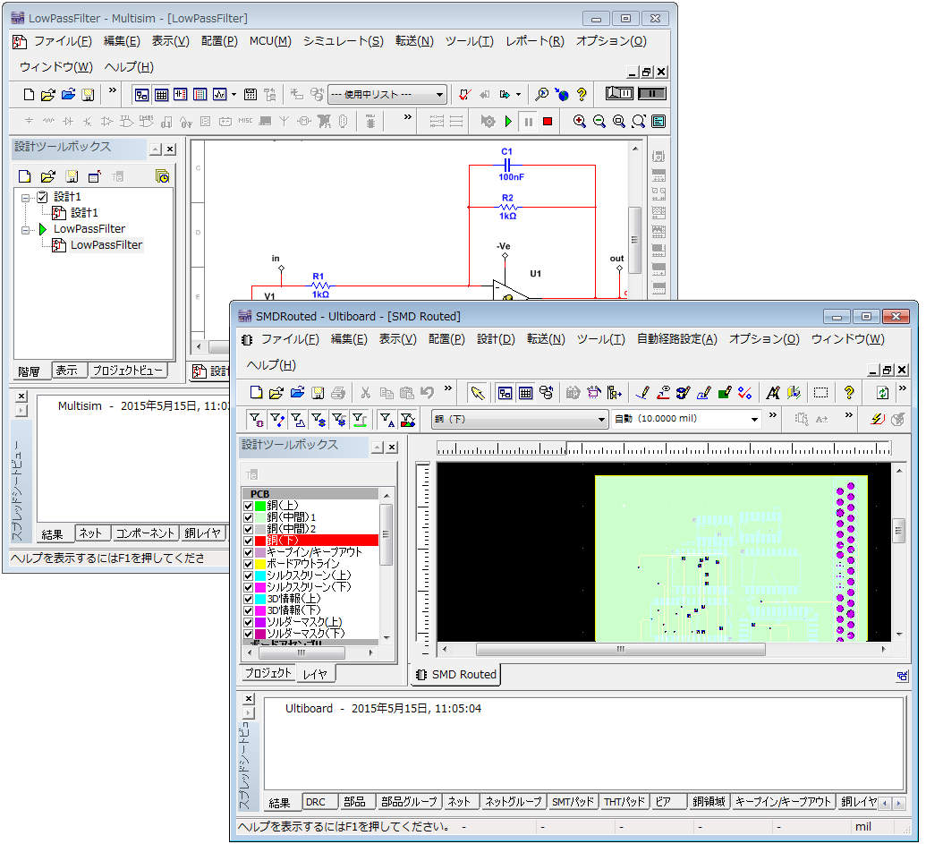This screenshot has width=926, height=844.
Task: Click Ultiboard design rule check red checkmark icon
Action: (x=744, y=393)
